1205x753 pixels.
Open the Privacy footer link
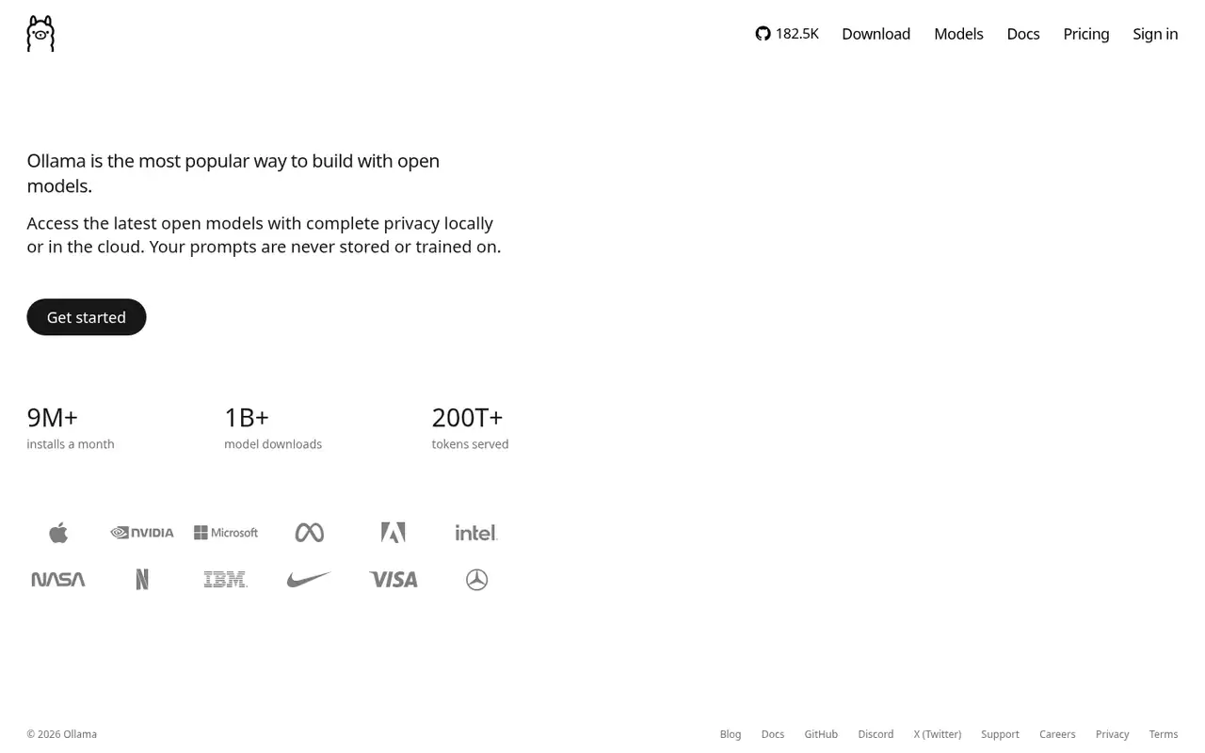pyautogui.click(x=1112, y=734)
